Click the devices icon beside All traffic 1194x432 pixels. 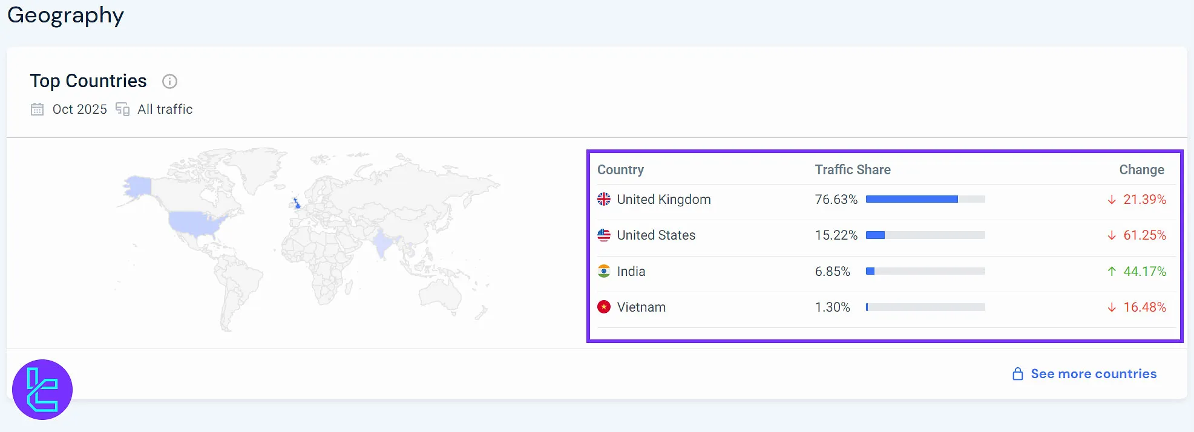coord(123,110)
